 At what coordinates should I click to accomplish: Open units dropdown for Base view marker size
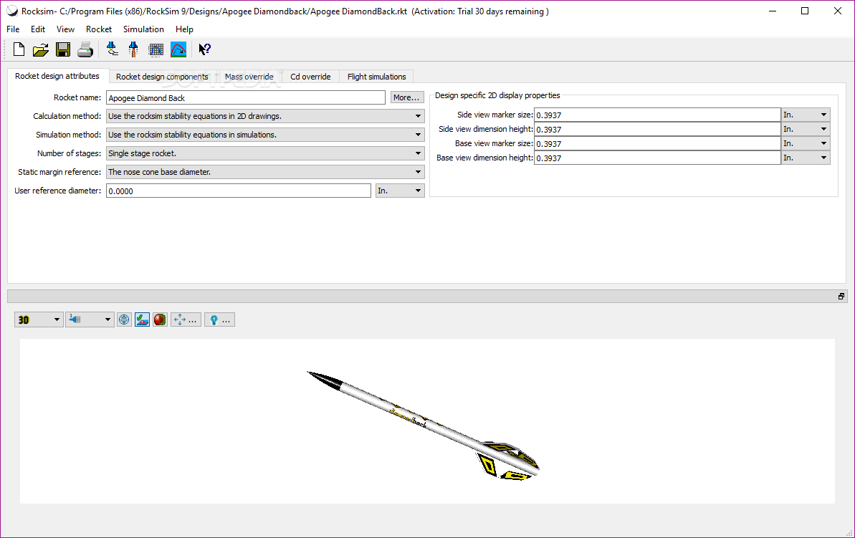(806, 143)
